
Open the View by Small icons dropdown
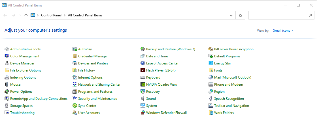click(x=284, y=31)
